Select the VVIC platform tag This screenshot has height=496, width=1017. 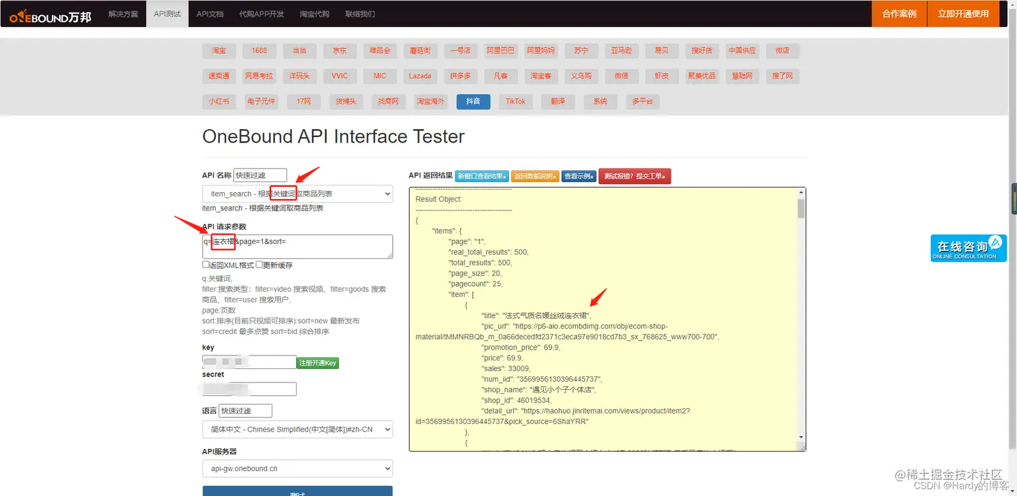340,76
